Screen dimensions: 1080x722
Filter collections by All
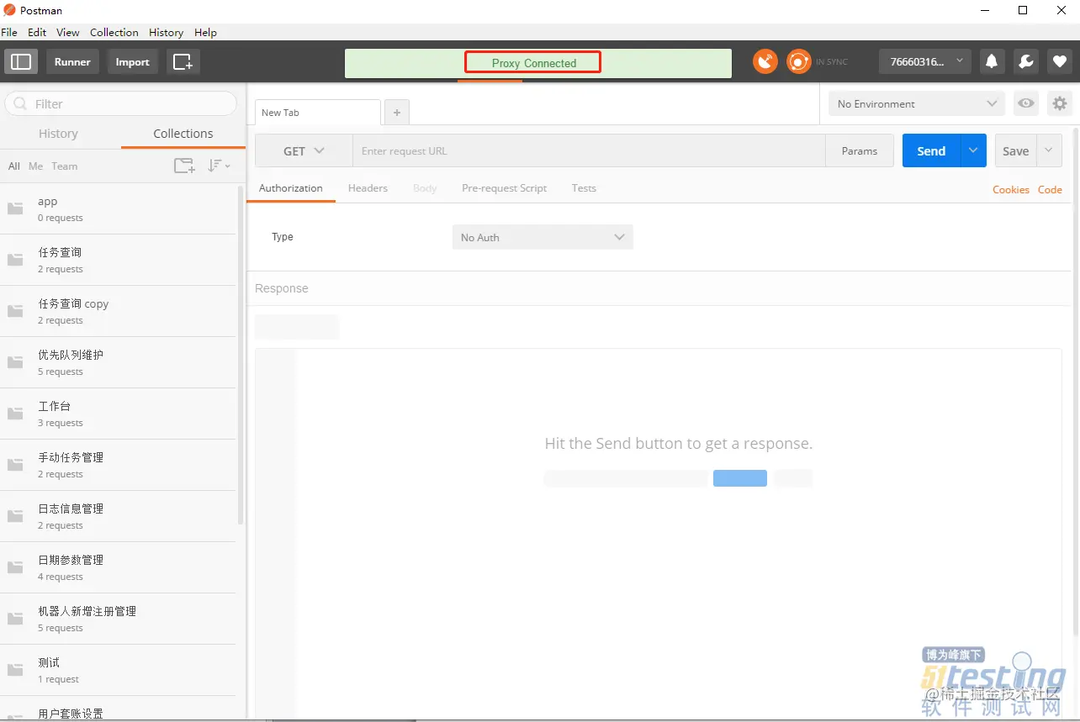(x=14, y=166)
